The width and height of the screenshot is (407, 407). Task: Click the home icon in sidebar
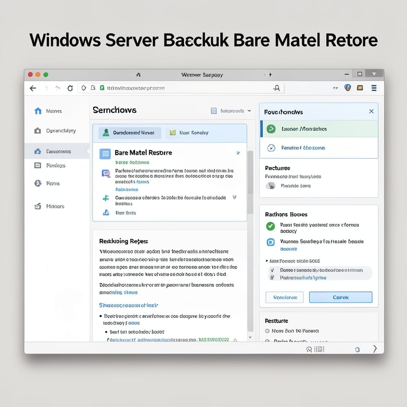pos(38,111)
